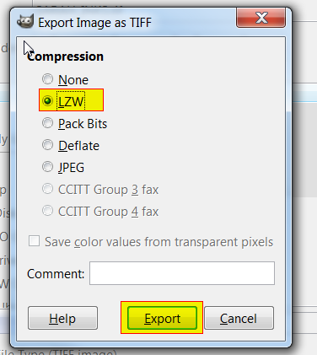Choose LZW compression radio button

click(47, 100)
